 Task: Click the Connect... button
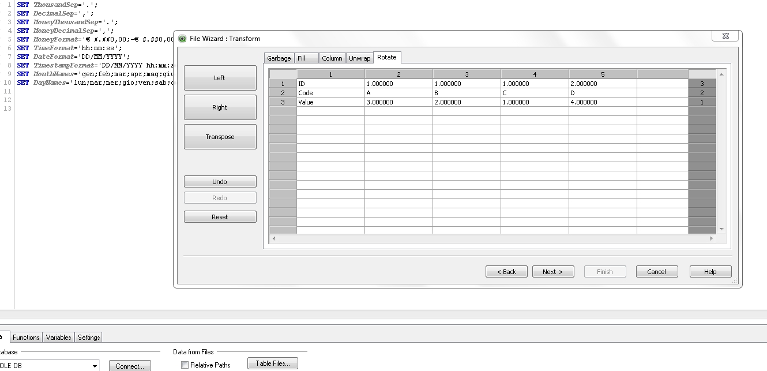tap(130, 366)
